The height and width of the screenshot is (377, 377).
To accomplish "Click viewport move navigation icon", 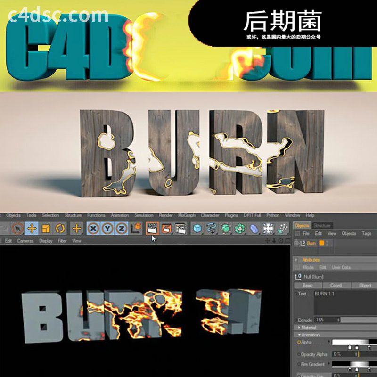I will [267, 241].
